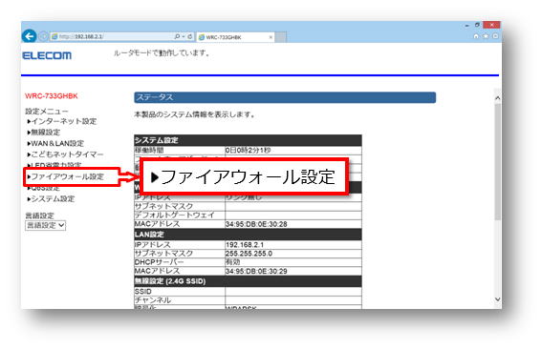Click the scrollbar down arrow
542x349 pixels.
(497, 299)
